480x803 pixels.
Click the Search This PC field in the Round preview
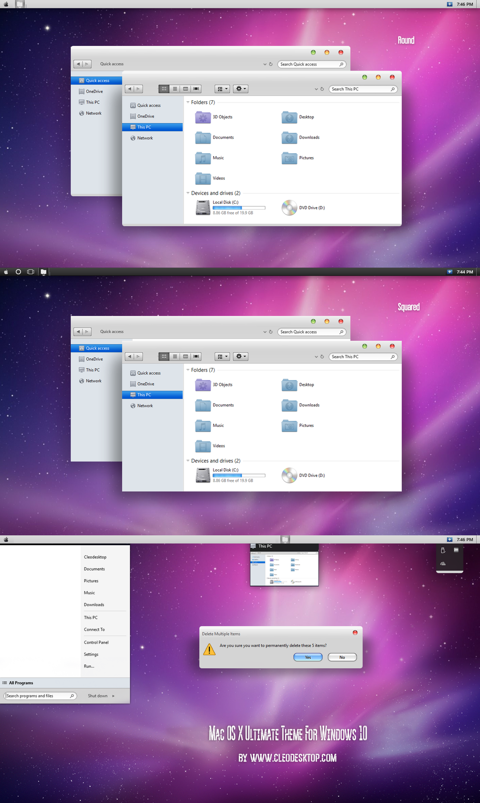pyautogui.click(x=363, y=89)
